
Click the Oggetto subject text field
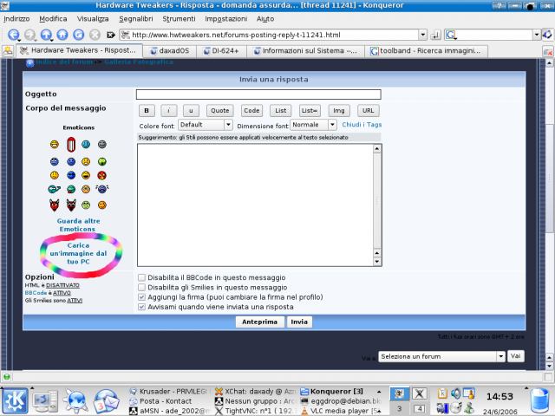coord(258,94)
